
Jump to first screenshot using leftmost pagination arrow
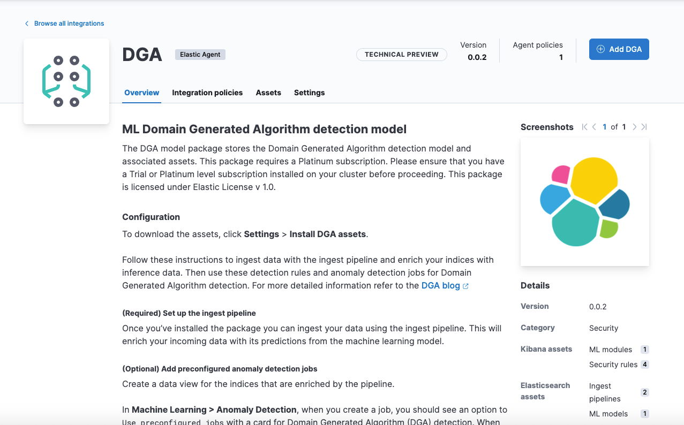coord(584,127)
